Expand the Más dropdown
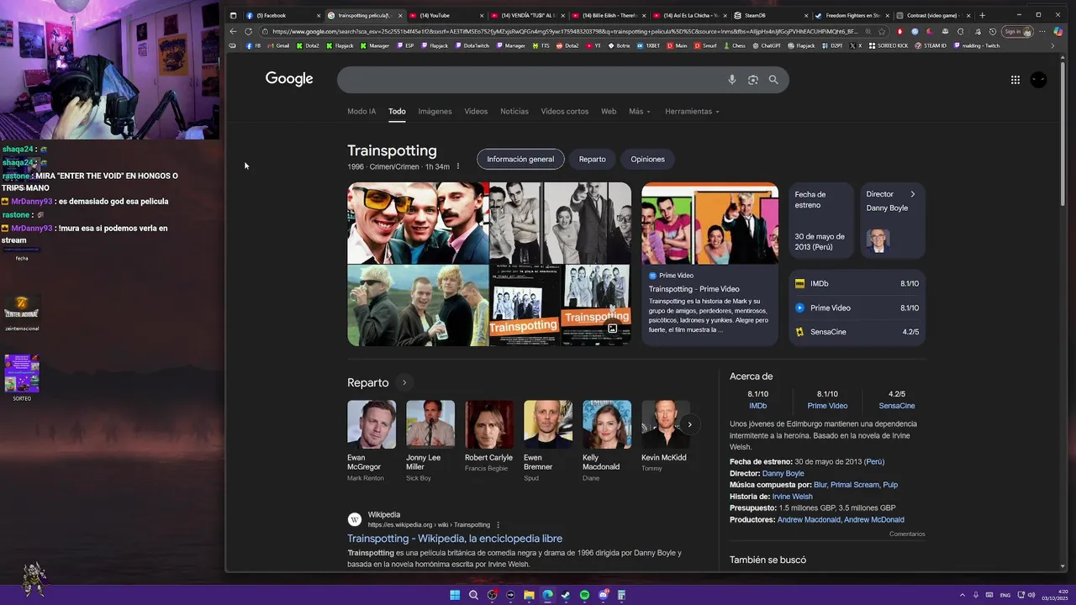 pos(640,111)
